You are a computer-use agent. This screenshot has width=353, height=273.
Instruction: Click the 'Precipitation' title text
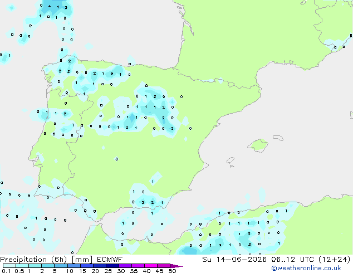point(23,260)
